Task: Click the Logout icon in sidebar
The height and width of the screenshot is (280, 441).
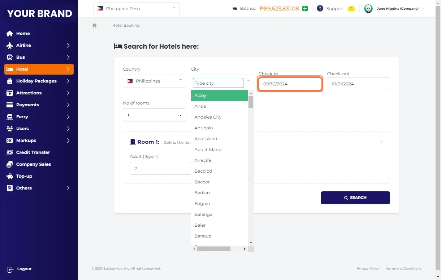Action: 10,269
